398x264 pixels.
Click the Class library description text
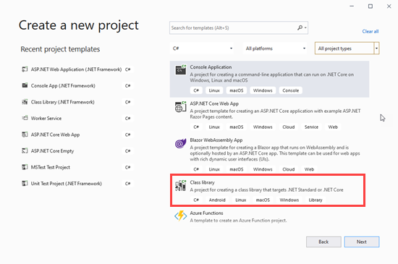click(266, 190)
